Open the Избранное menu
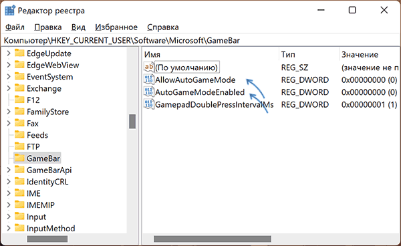 (x=116, y=27)
